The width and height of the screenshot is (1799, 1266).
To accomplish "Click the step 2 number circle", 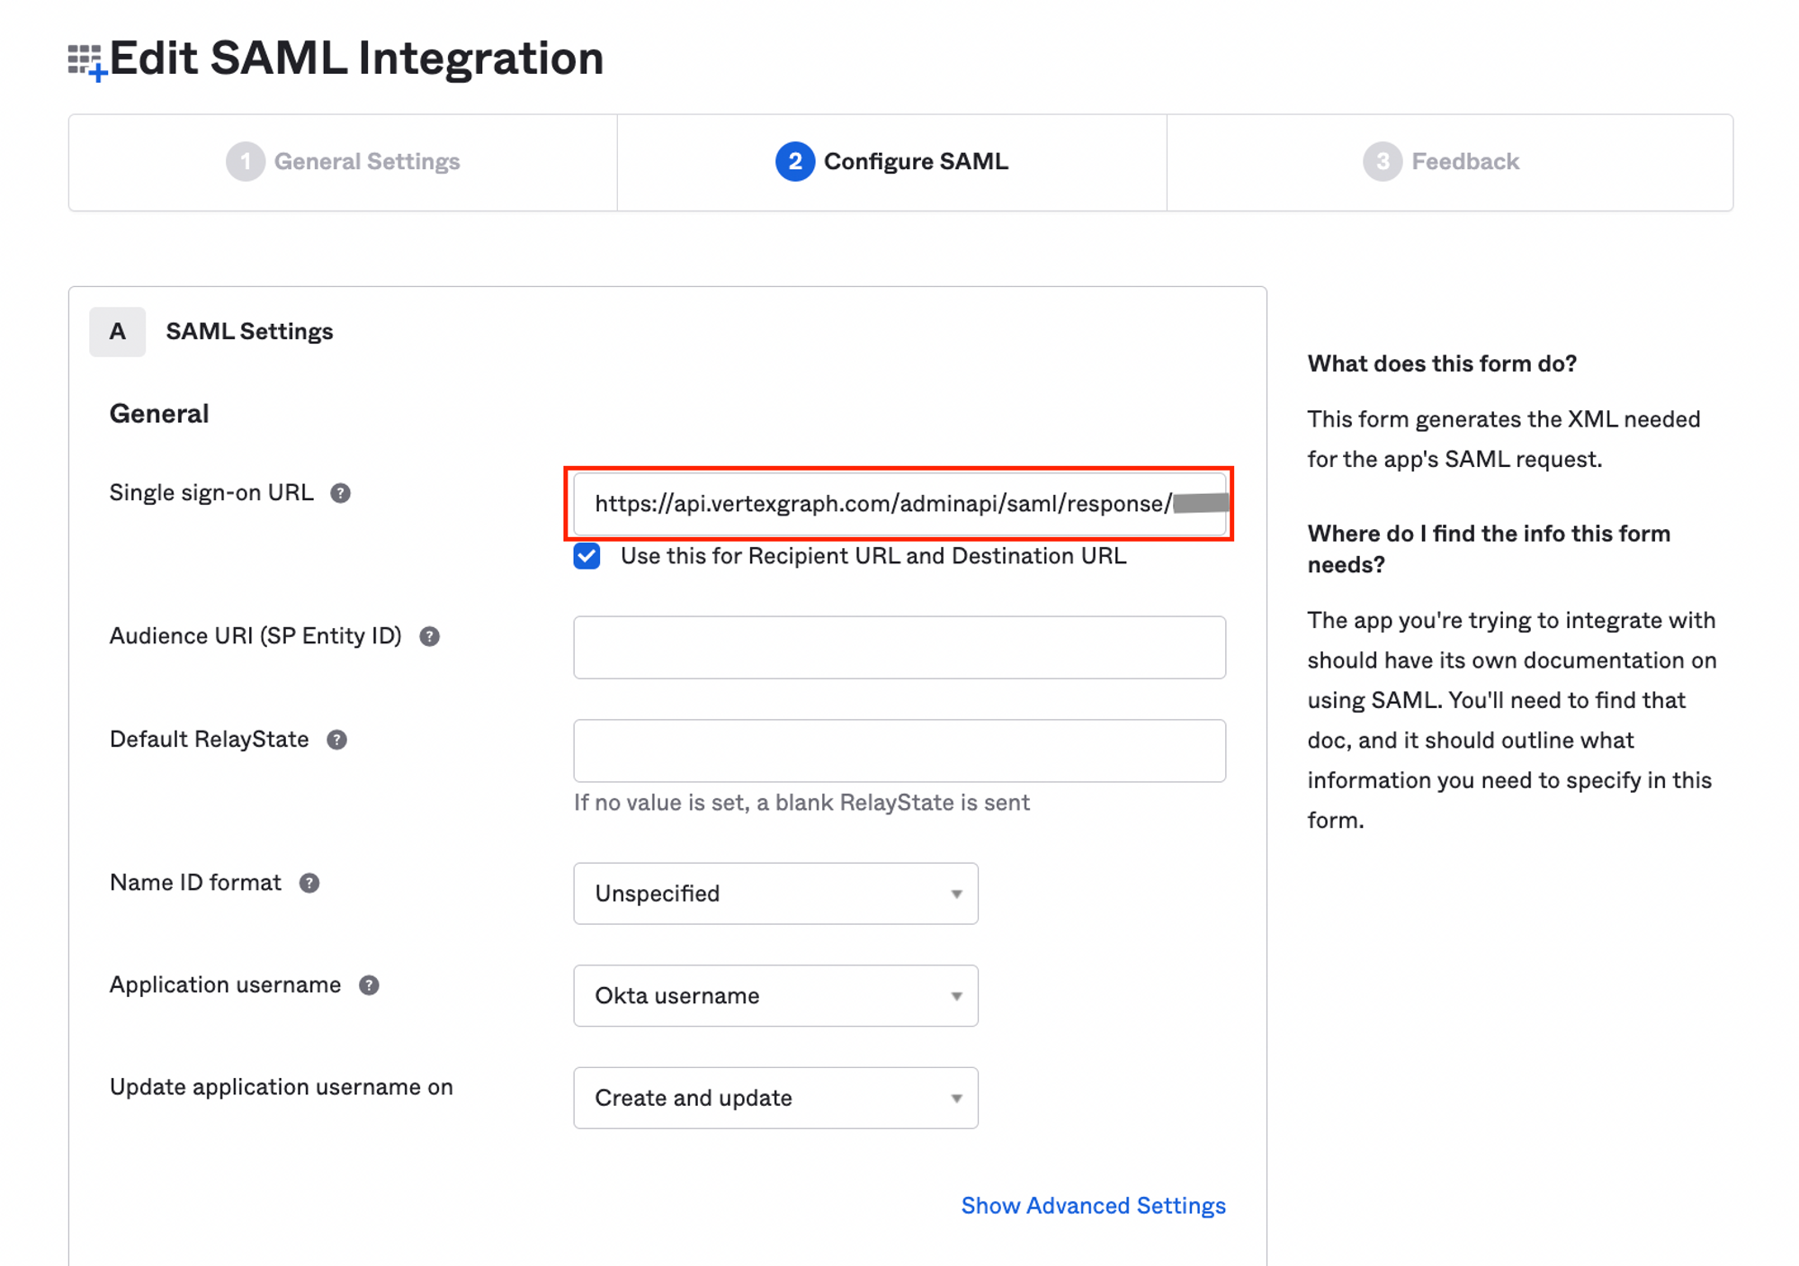I will [x=794, y=162].
